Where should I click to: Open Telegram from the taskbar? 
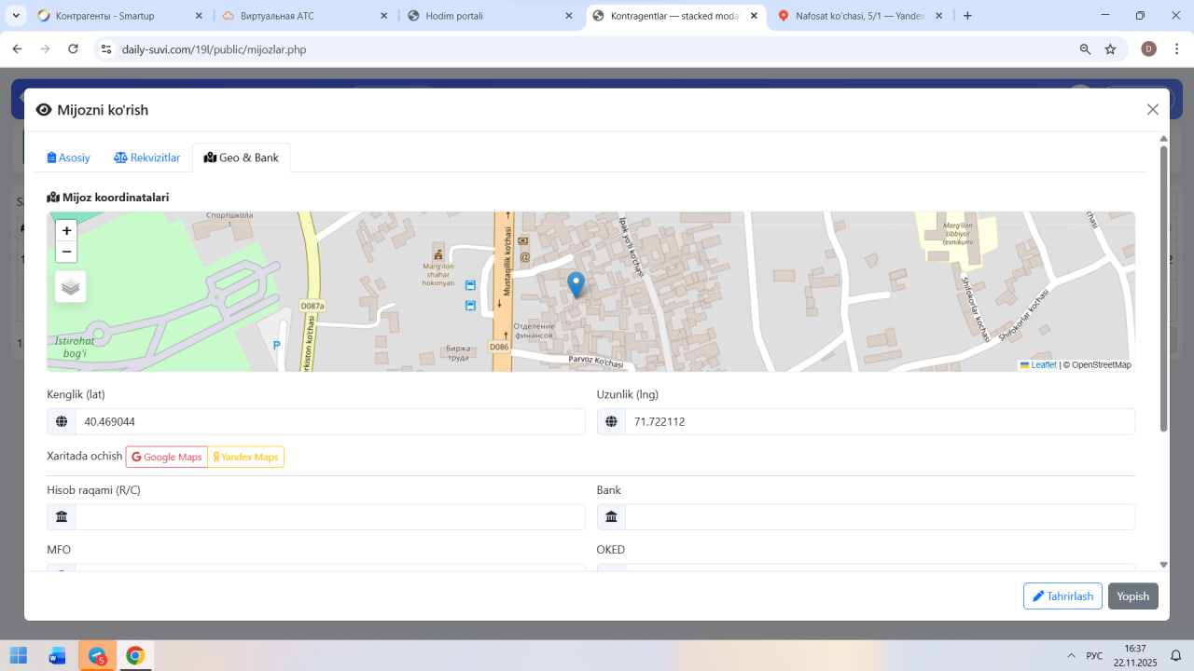pyautogui.click(x=97, y=655)
